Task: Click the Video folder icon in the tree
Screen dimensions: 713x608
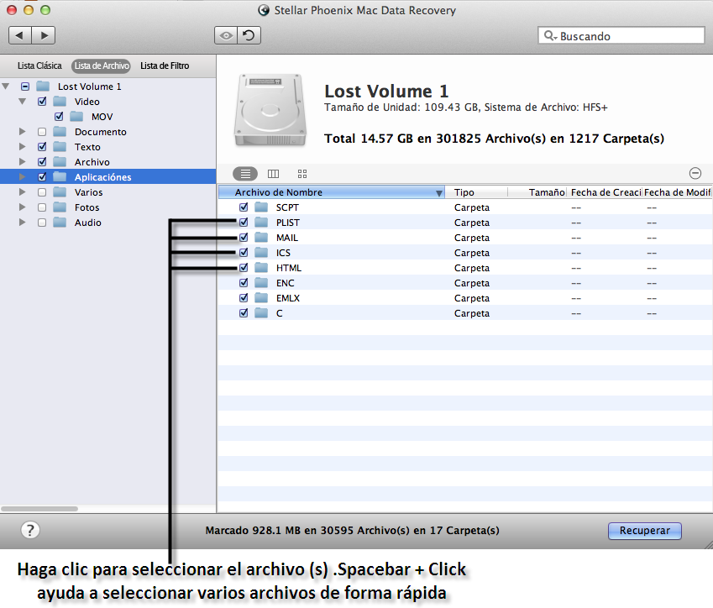Action: [x=60, y=102]
